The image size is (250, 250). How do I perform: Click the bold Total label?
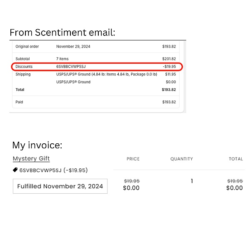coord(20,90)
